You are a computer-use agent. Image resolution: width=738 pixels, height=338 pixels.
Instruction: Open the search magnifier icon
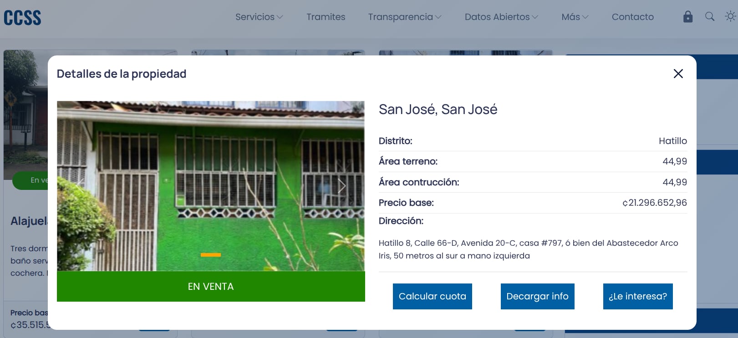710,17
